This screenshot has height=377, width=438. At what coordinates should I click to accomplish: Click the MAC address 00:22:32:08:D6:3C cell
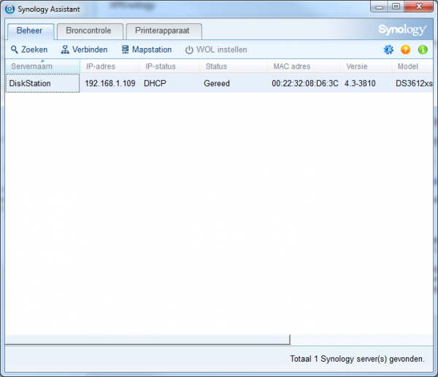(304, 83)
